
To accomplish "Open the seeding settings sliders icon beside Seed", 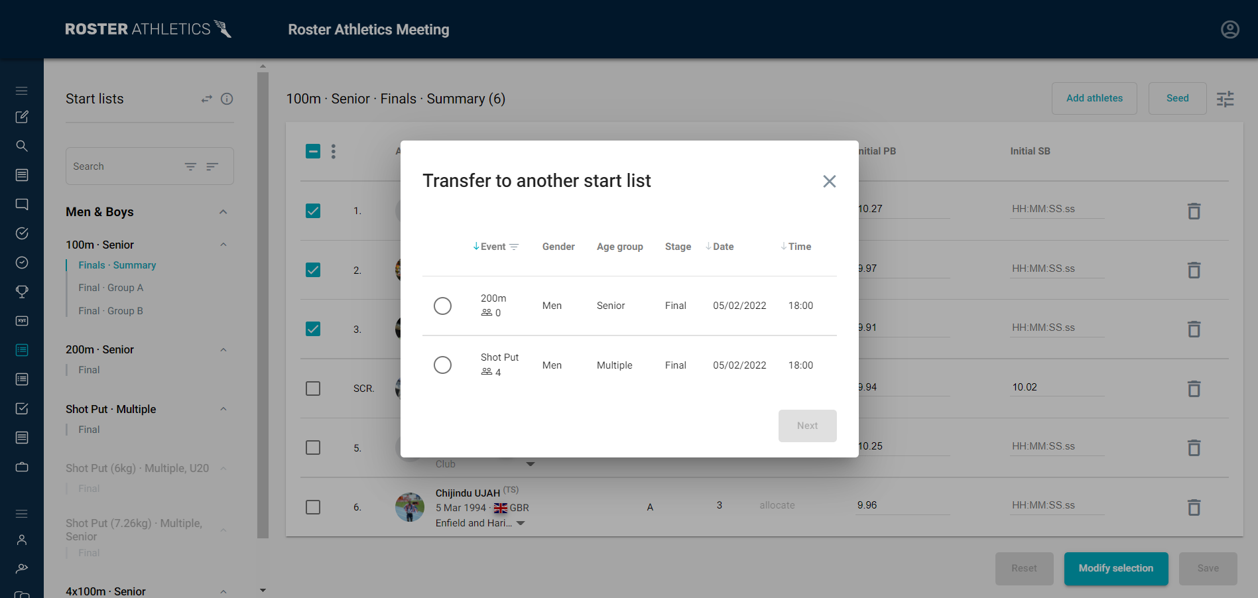I will coord(1225,98).
